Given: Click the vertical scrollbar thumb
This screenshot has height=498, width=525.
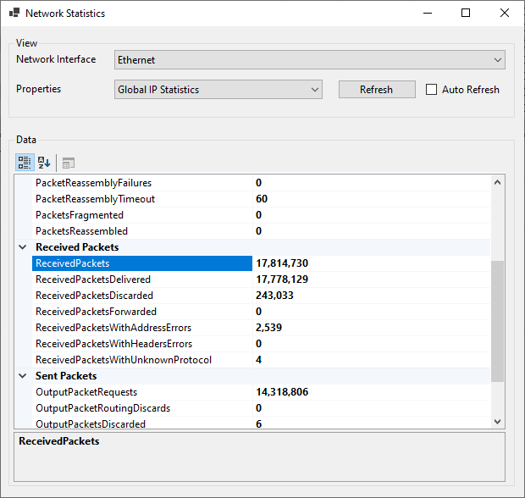Looking at the screenshot, I should pos(498,321).
